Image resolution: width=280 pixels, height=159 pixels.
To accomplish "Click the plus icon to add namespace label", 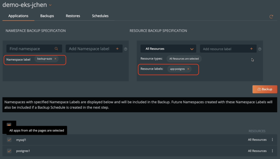I will [117, 49].
